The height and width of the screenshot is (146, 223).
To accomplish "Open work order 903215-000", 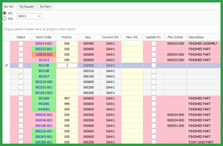I will (x=44, y=82).
